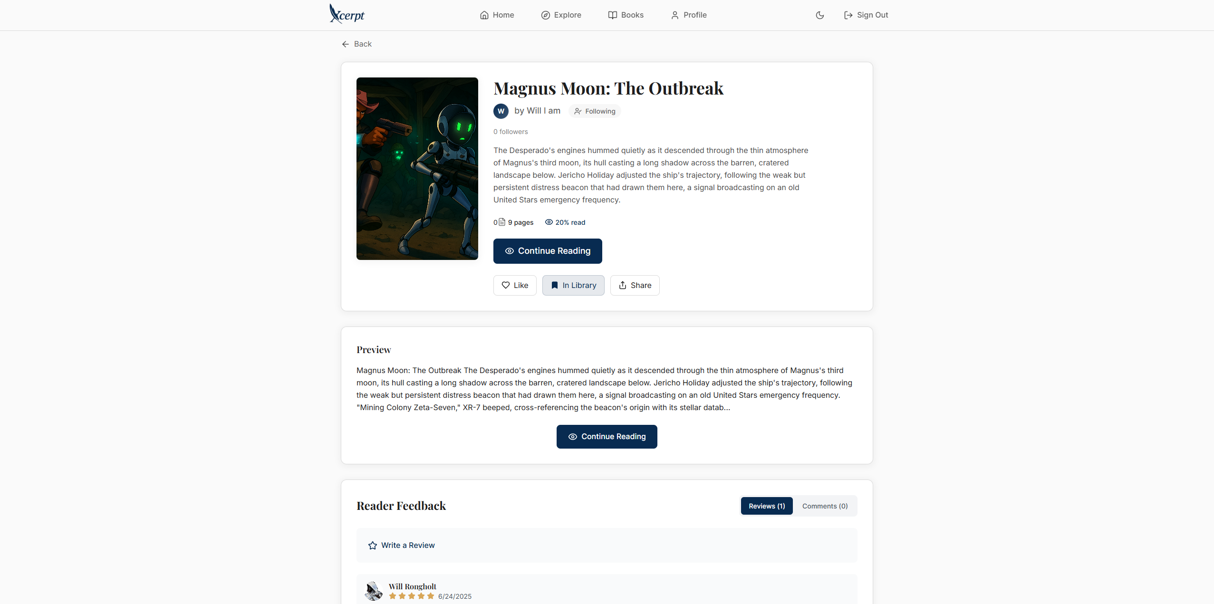1214x604 pixels.
Task: Click the author avatar W
Action: [501, 111]
